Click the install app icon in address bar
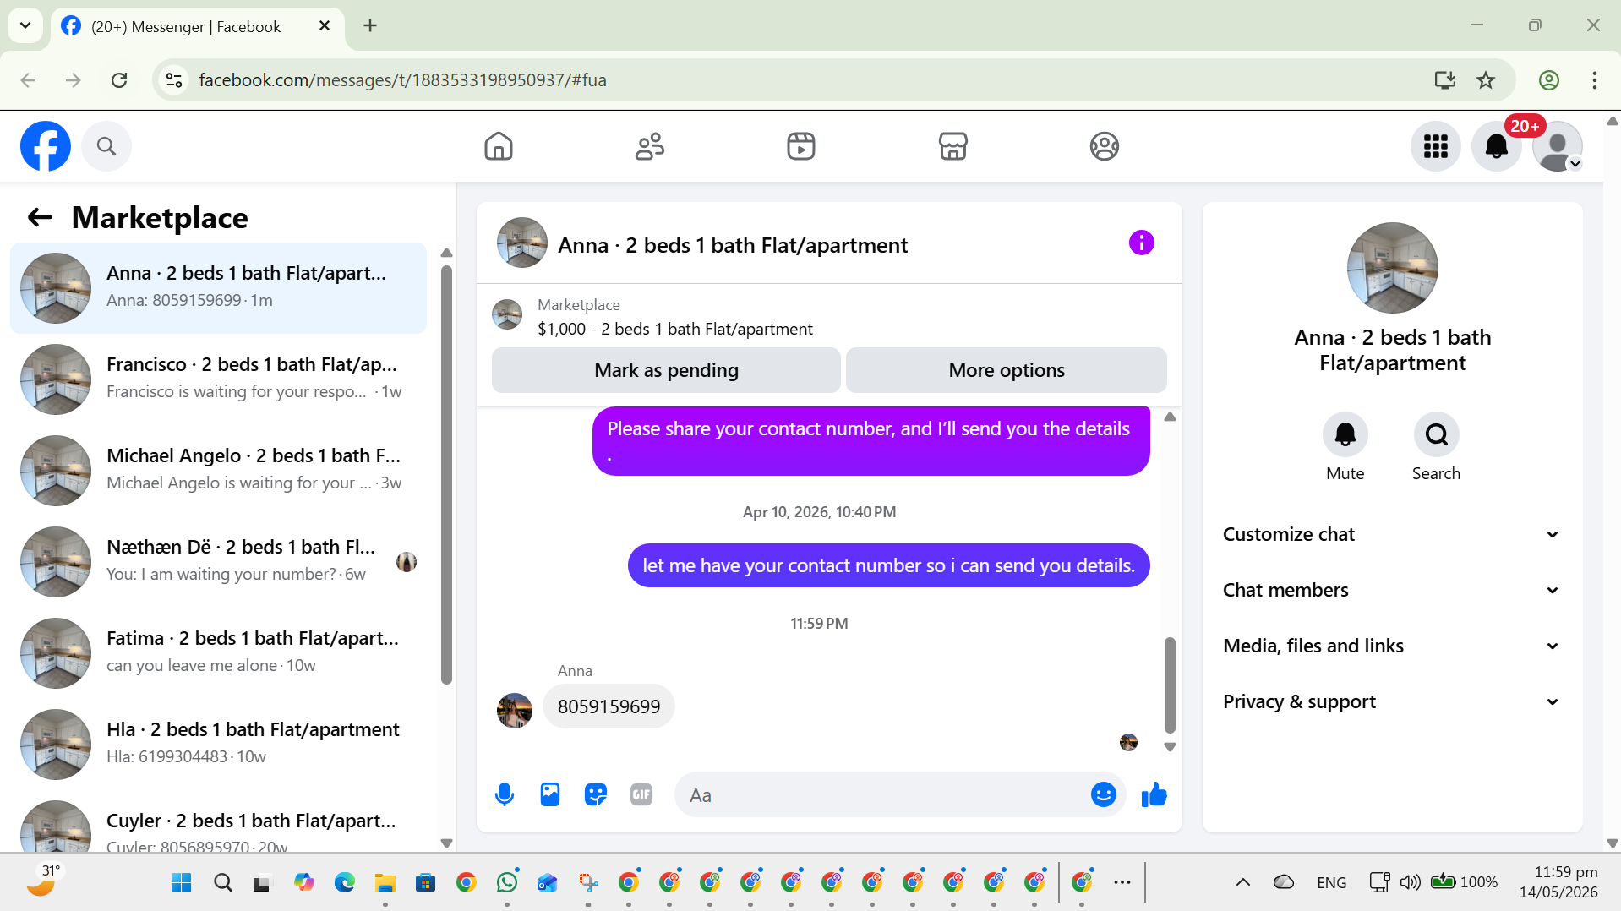1621x911 pixels. point(1444,80)
